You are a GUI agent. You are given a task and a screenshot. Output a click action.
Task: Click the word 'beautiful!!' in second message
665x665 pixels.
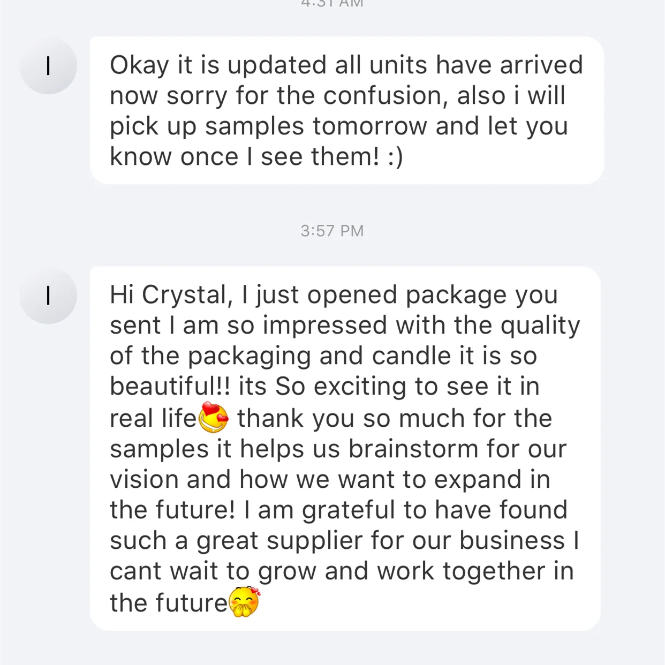point(170,387)
